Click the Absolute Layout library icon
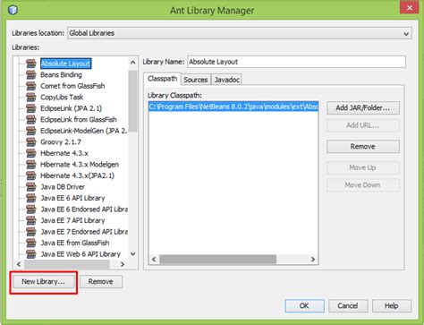Screen dimensions: 424x325 (31, 64)
